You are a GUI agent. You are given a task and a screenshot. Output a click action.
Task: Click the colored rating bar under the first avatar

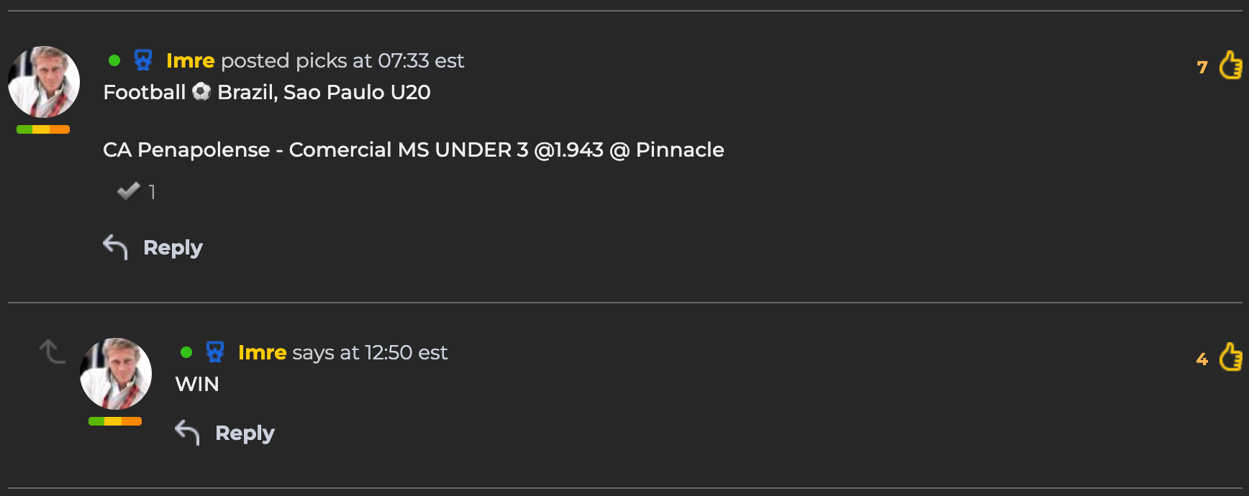point(43,129)
